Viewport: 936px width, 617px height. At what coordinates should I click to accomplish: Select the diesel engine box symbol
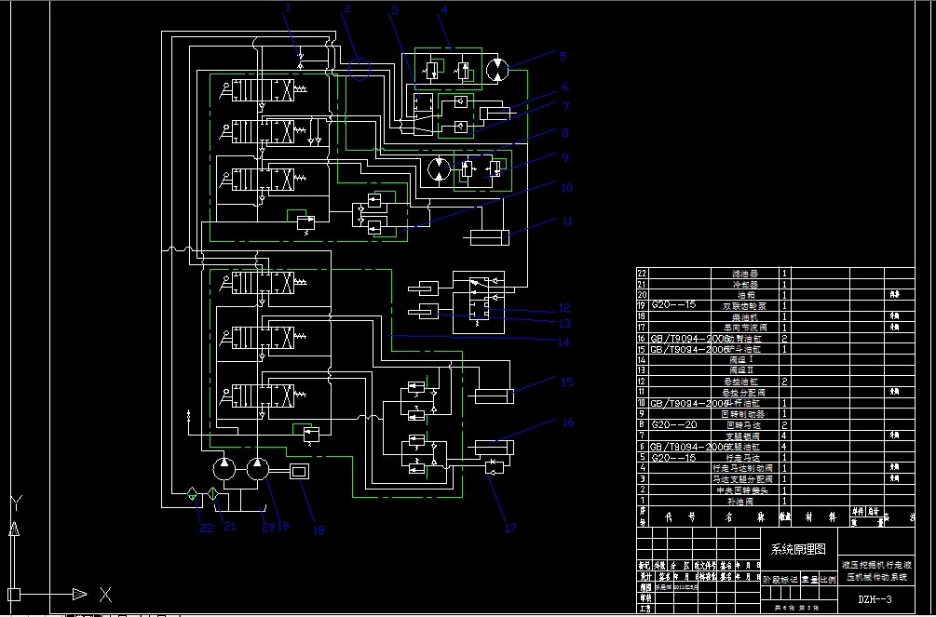point(300,472)
